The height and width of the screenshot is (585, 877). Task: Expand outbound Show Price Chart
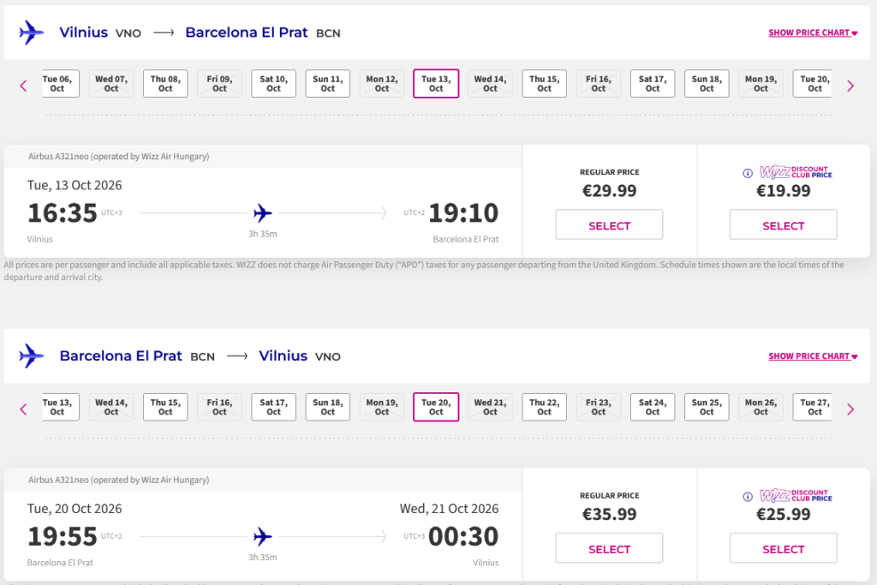pyautogui.click(x=813, y=33)
